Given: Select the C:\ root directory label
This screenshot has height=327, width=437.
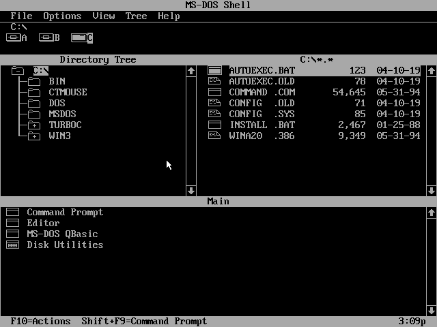Looking at the screenshot, I should (x=41, y=71).
